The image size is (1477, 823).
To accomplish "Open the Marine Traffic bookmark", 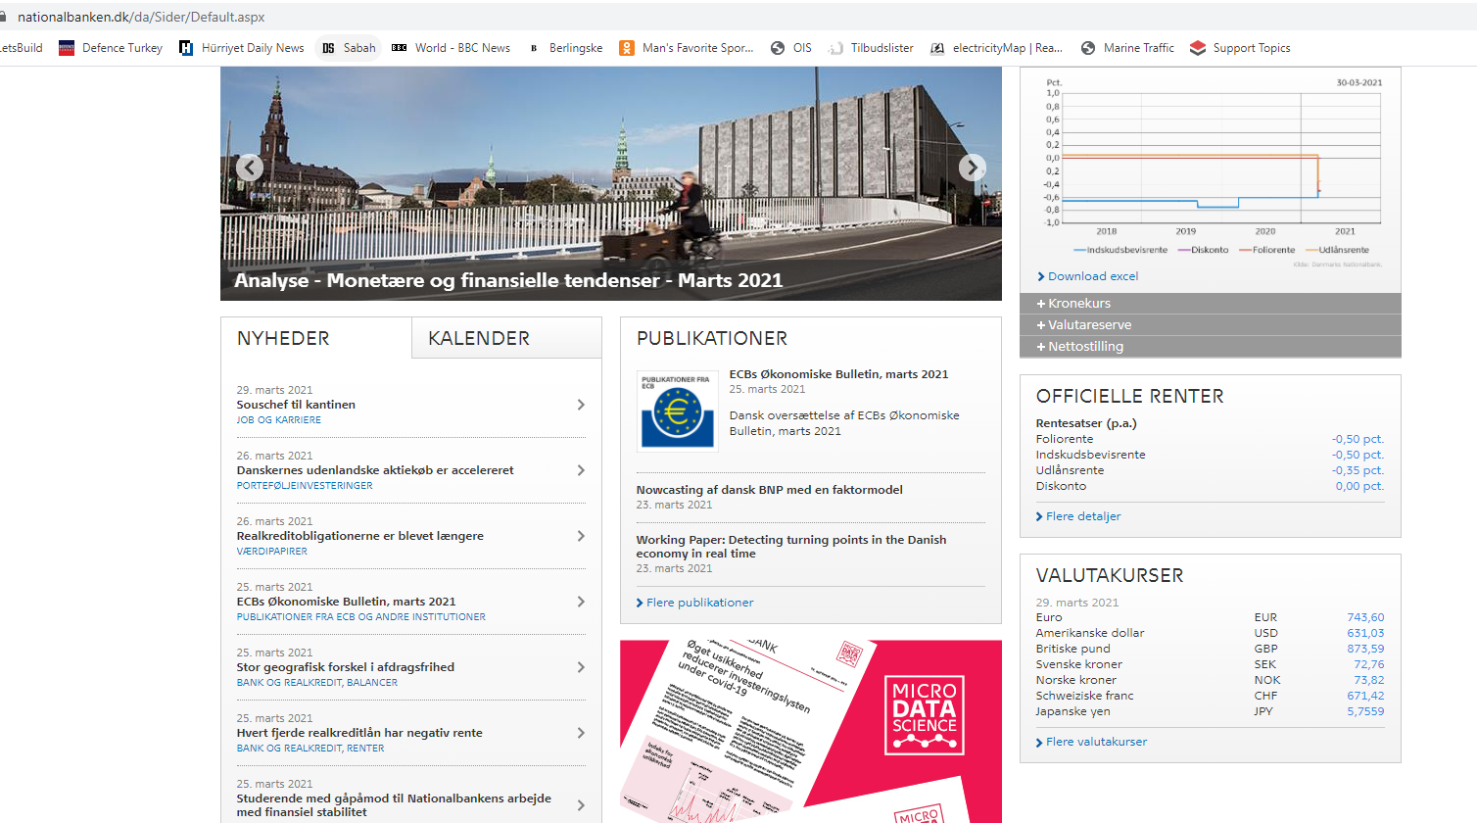I will tap(1127, 48).
